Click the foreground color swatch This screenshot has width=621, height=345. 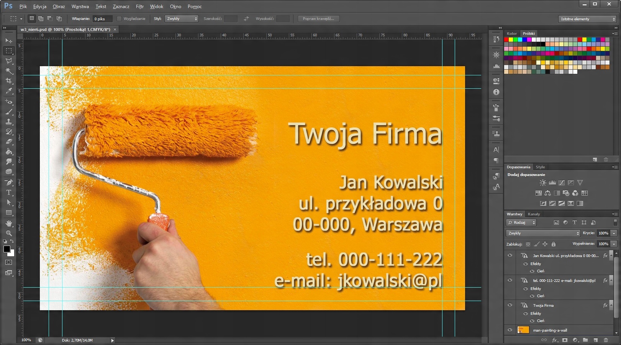7,249
